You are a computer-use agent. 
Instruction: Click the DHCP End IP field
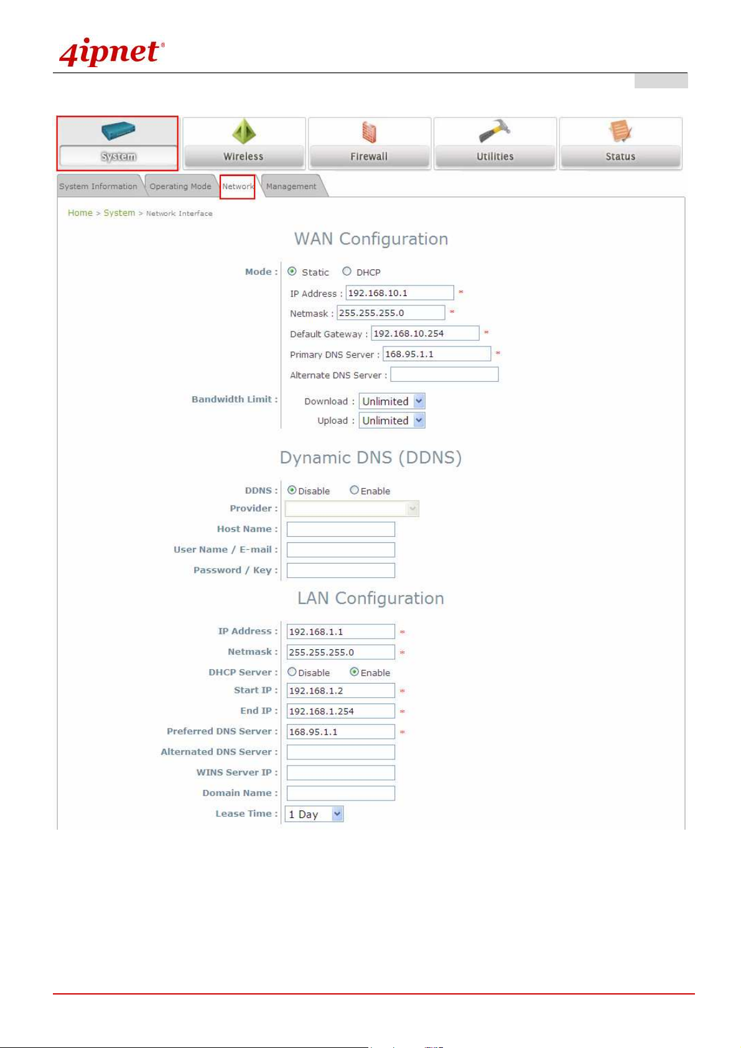click(341, 711)
